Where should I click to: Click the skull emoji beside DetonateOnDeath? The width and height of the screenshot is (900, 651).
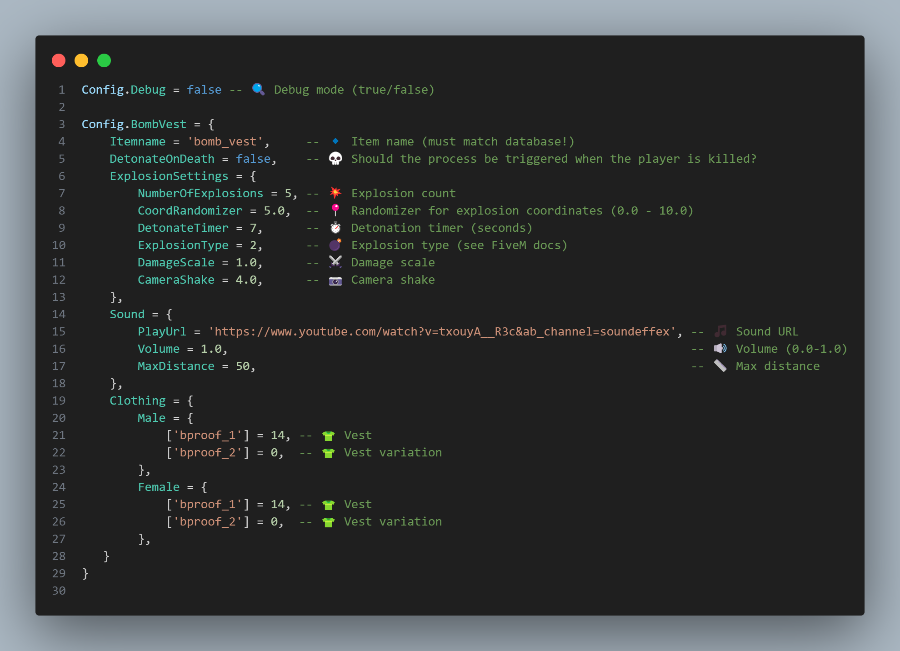tap(335, 159)
